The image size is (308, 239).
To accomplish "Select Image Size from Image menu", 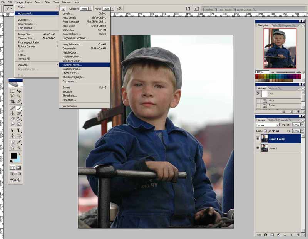I will 37,34.
